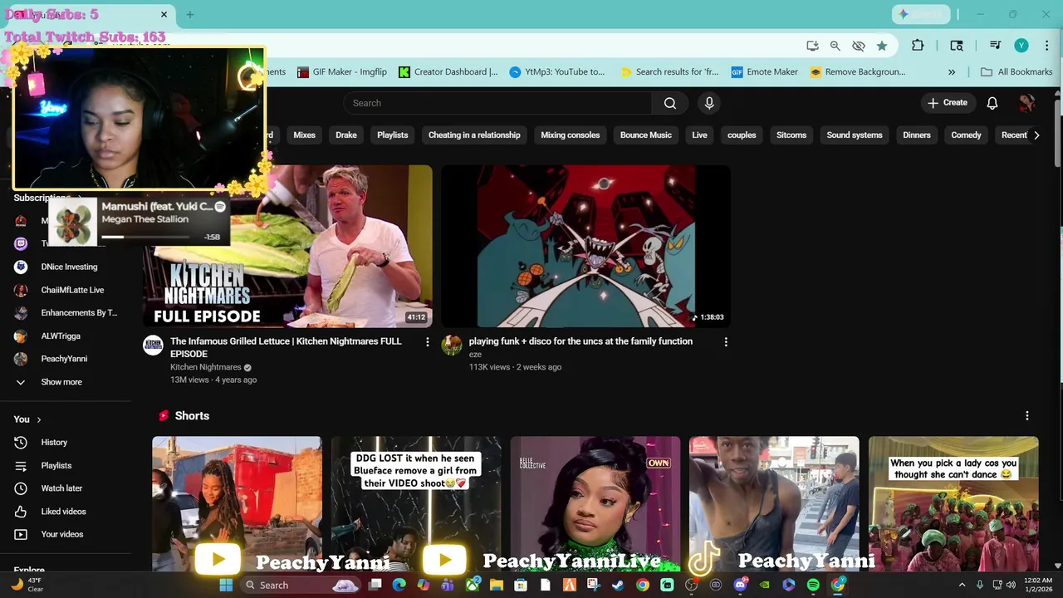The image size is (1063, 598).
Task: Select the Sound systems chip
Action: click(x=855, y=135)
